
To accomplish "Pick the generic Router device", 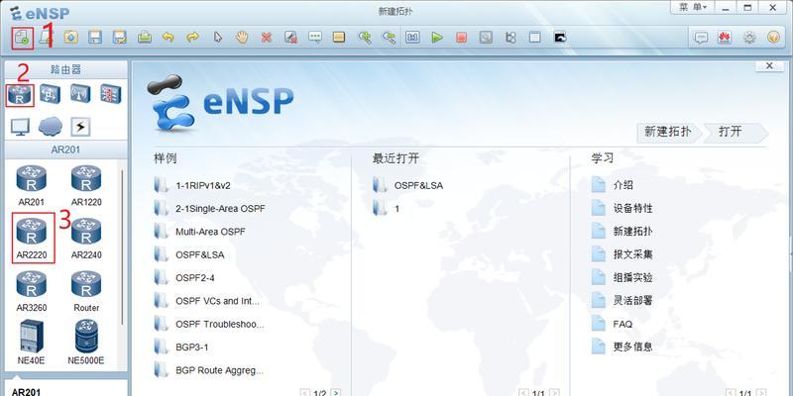I will tap(86, 291).
